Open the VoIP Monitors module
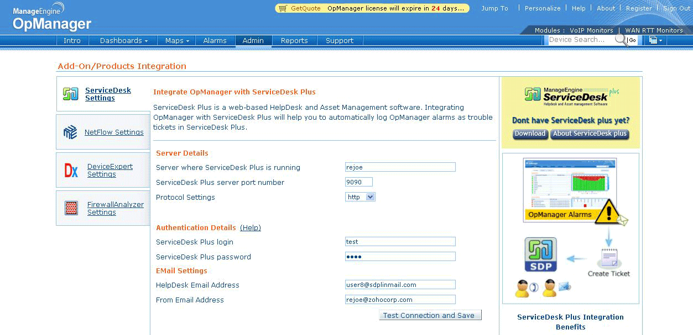This screenshot has height=335, width=693. pos(591,30)
